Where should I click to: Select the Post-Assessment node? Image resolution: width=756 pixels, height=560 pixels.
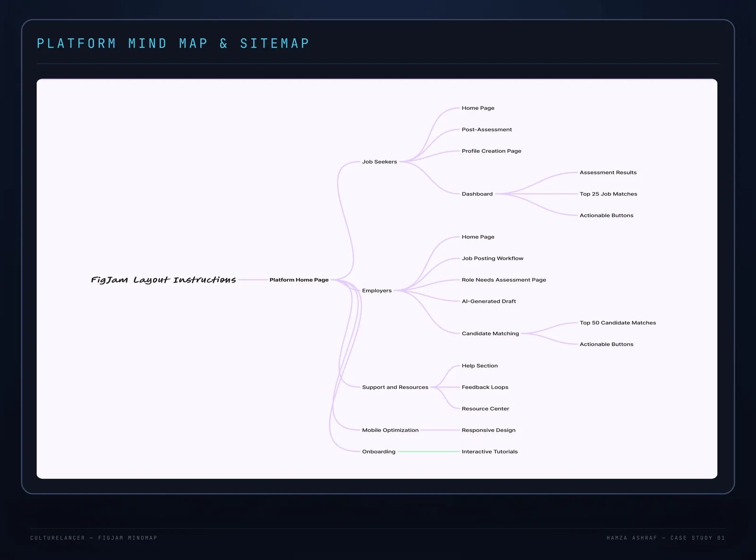point(487,130)
